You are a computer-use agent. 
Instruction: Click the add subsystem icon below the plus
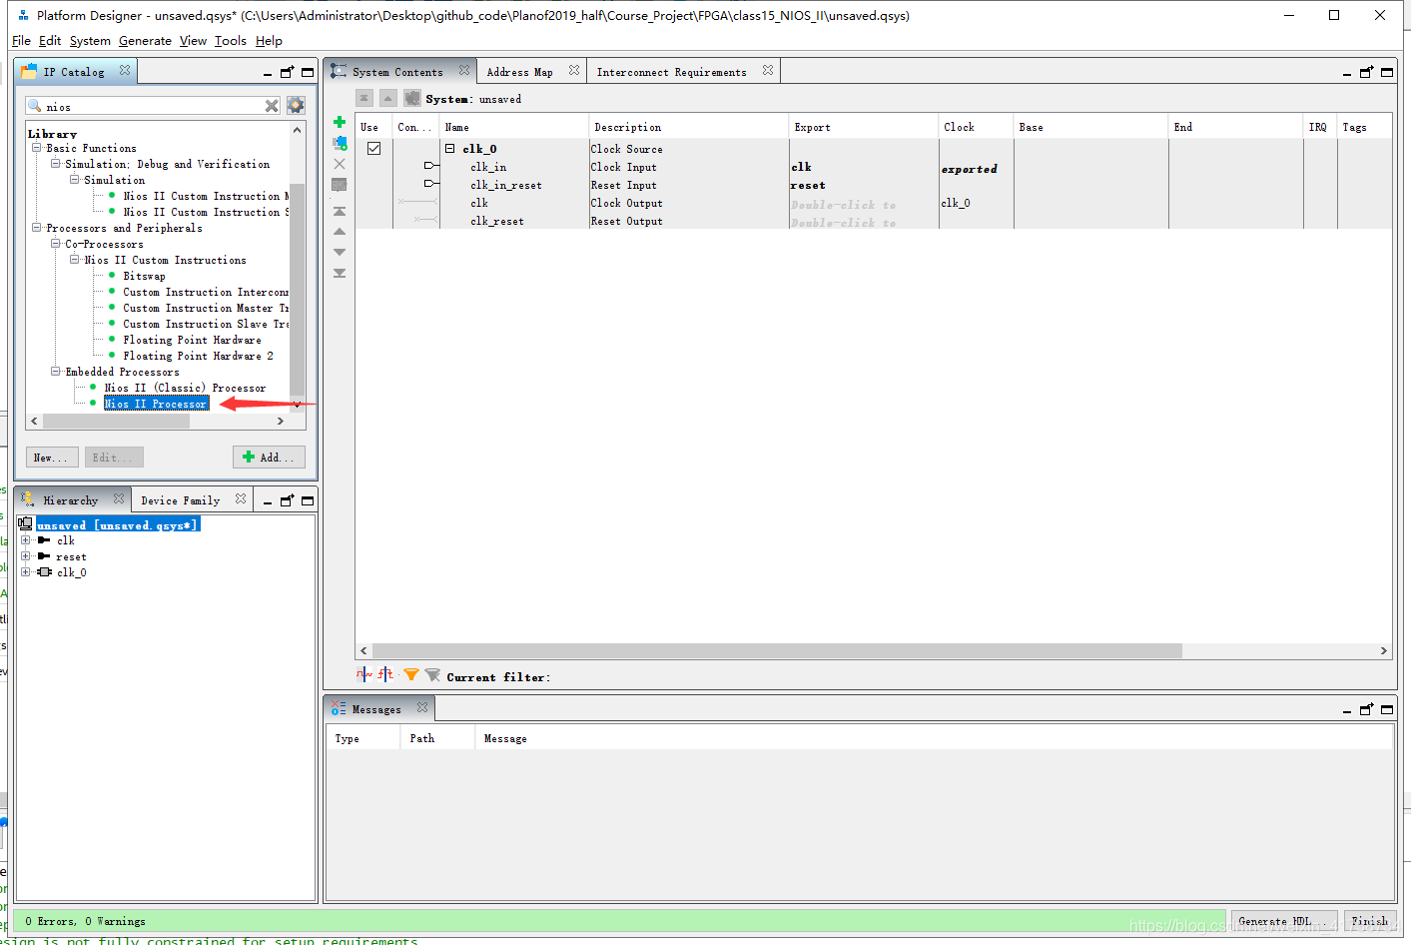click(x=340, y=143)
